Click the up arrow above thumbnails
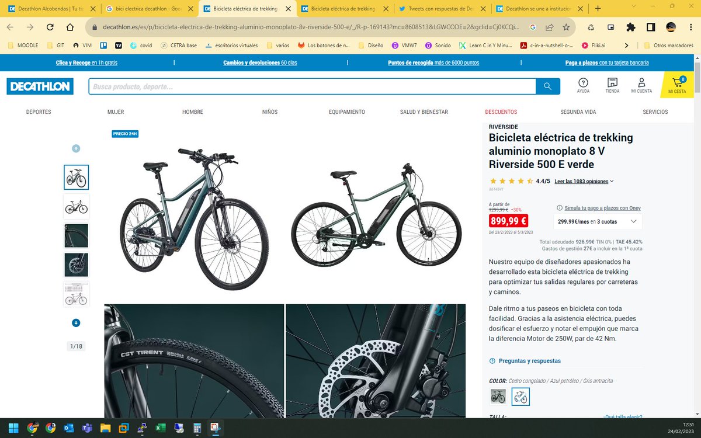 tap(76, 148)
